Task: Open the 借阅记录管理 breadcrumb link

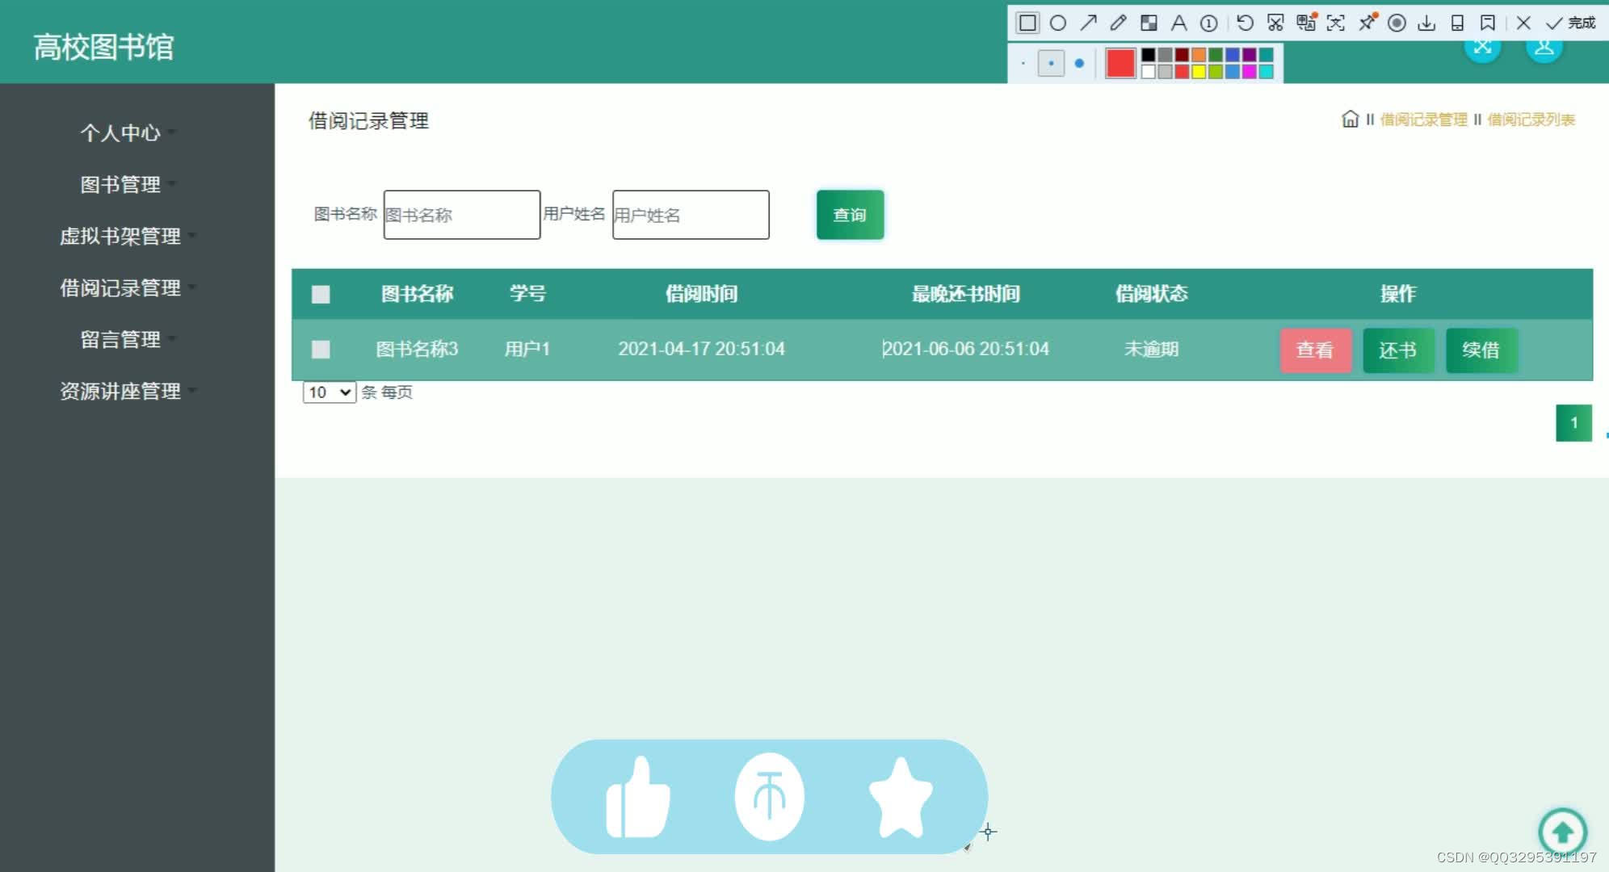Action: (x=1423, y=119)
